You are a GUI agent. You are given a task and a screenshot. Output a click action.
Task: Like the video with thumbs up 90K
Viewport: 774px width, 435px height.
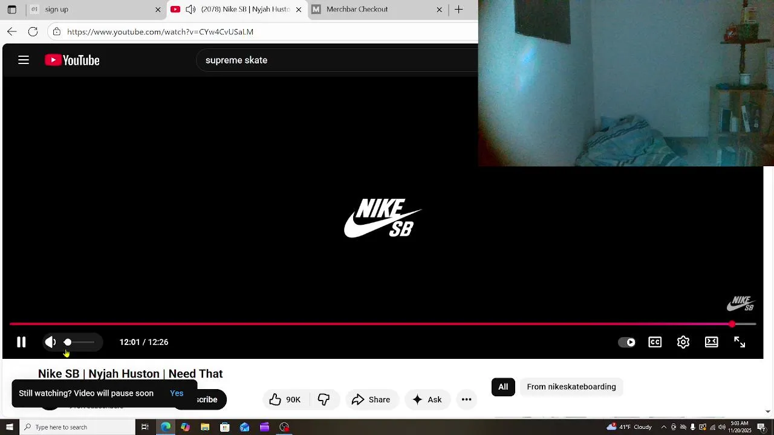(x=285, y=399)
